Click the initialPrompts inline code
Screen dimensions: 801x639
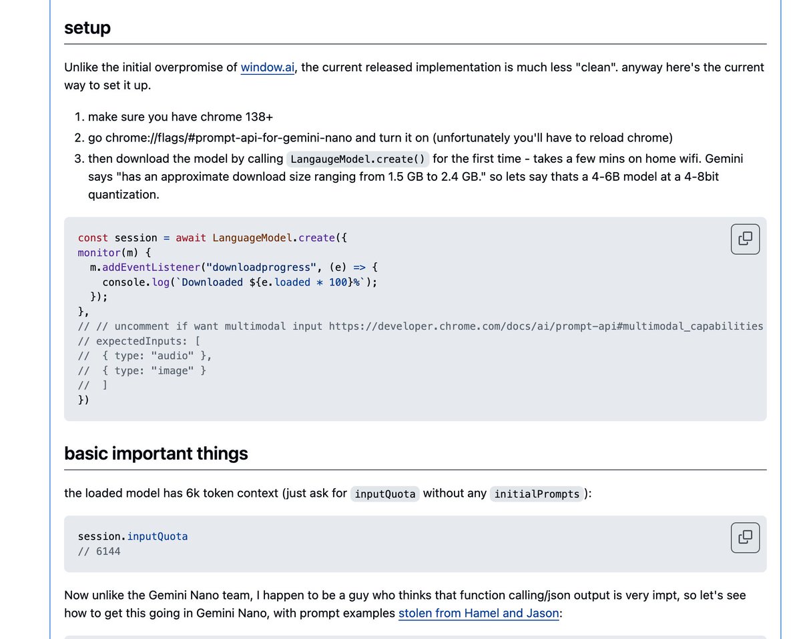537,494
